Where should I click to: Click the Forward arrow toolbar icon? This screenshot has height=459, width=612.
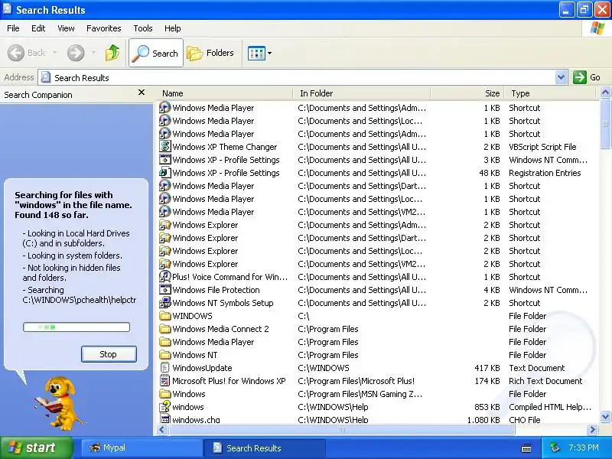tap(76, 53)
